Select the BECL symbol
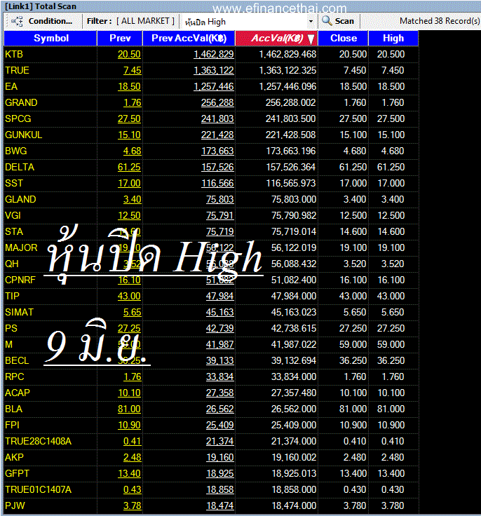The height and width of the screenshot is (516, 481). pos(17,360)
